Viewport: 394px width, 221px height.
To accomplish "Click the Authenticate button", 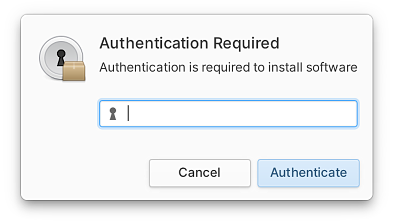I will pos(309,173).
